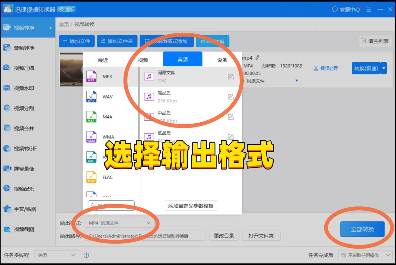396x265 pixels.
Task: Open the 视频 format tab
Action: tap(143, 60)
